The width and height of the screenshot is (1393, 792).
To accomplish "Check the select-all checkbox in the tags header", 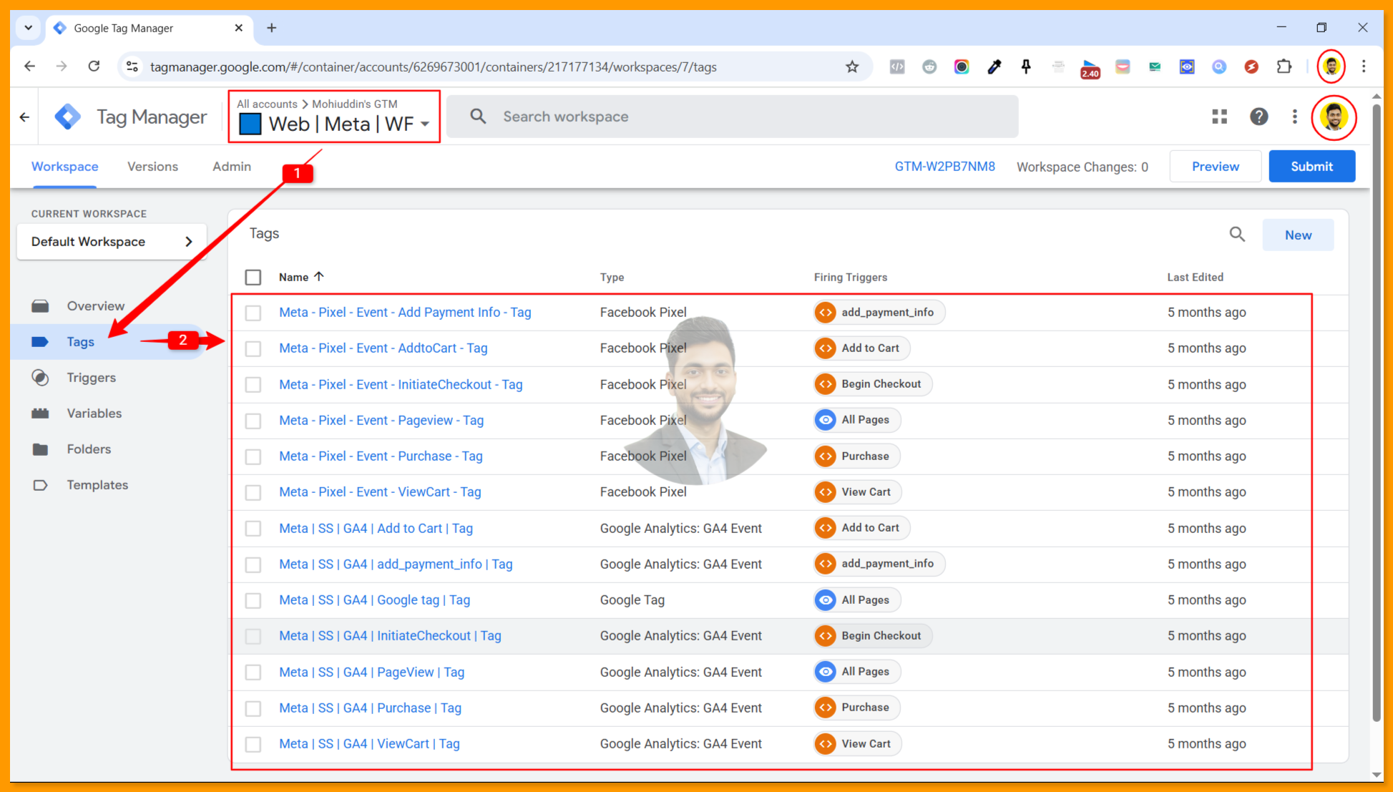I will 253,277.
